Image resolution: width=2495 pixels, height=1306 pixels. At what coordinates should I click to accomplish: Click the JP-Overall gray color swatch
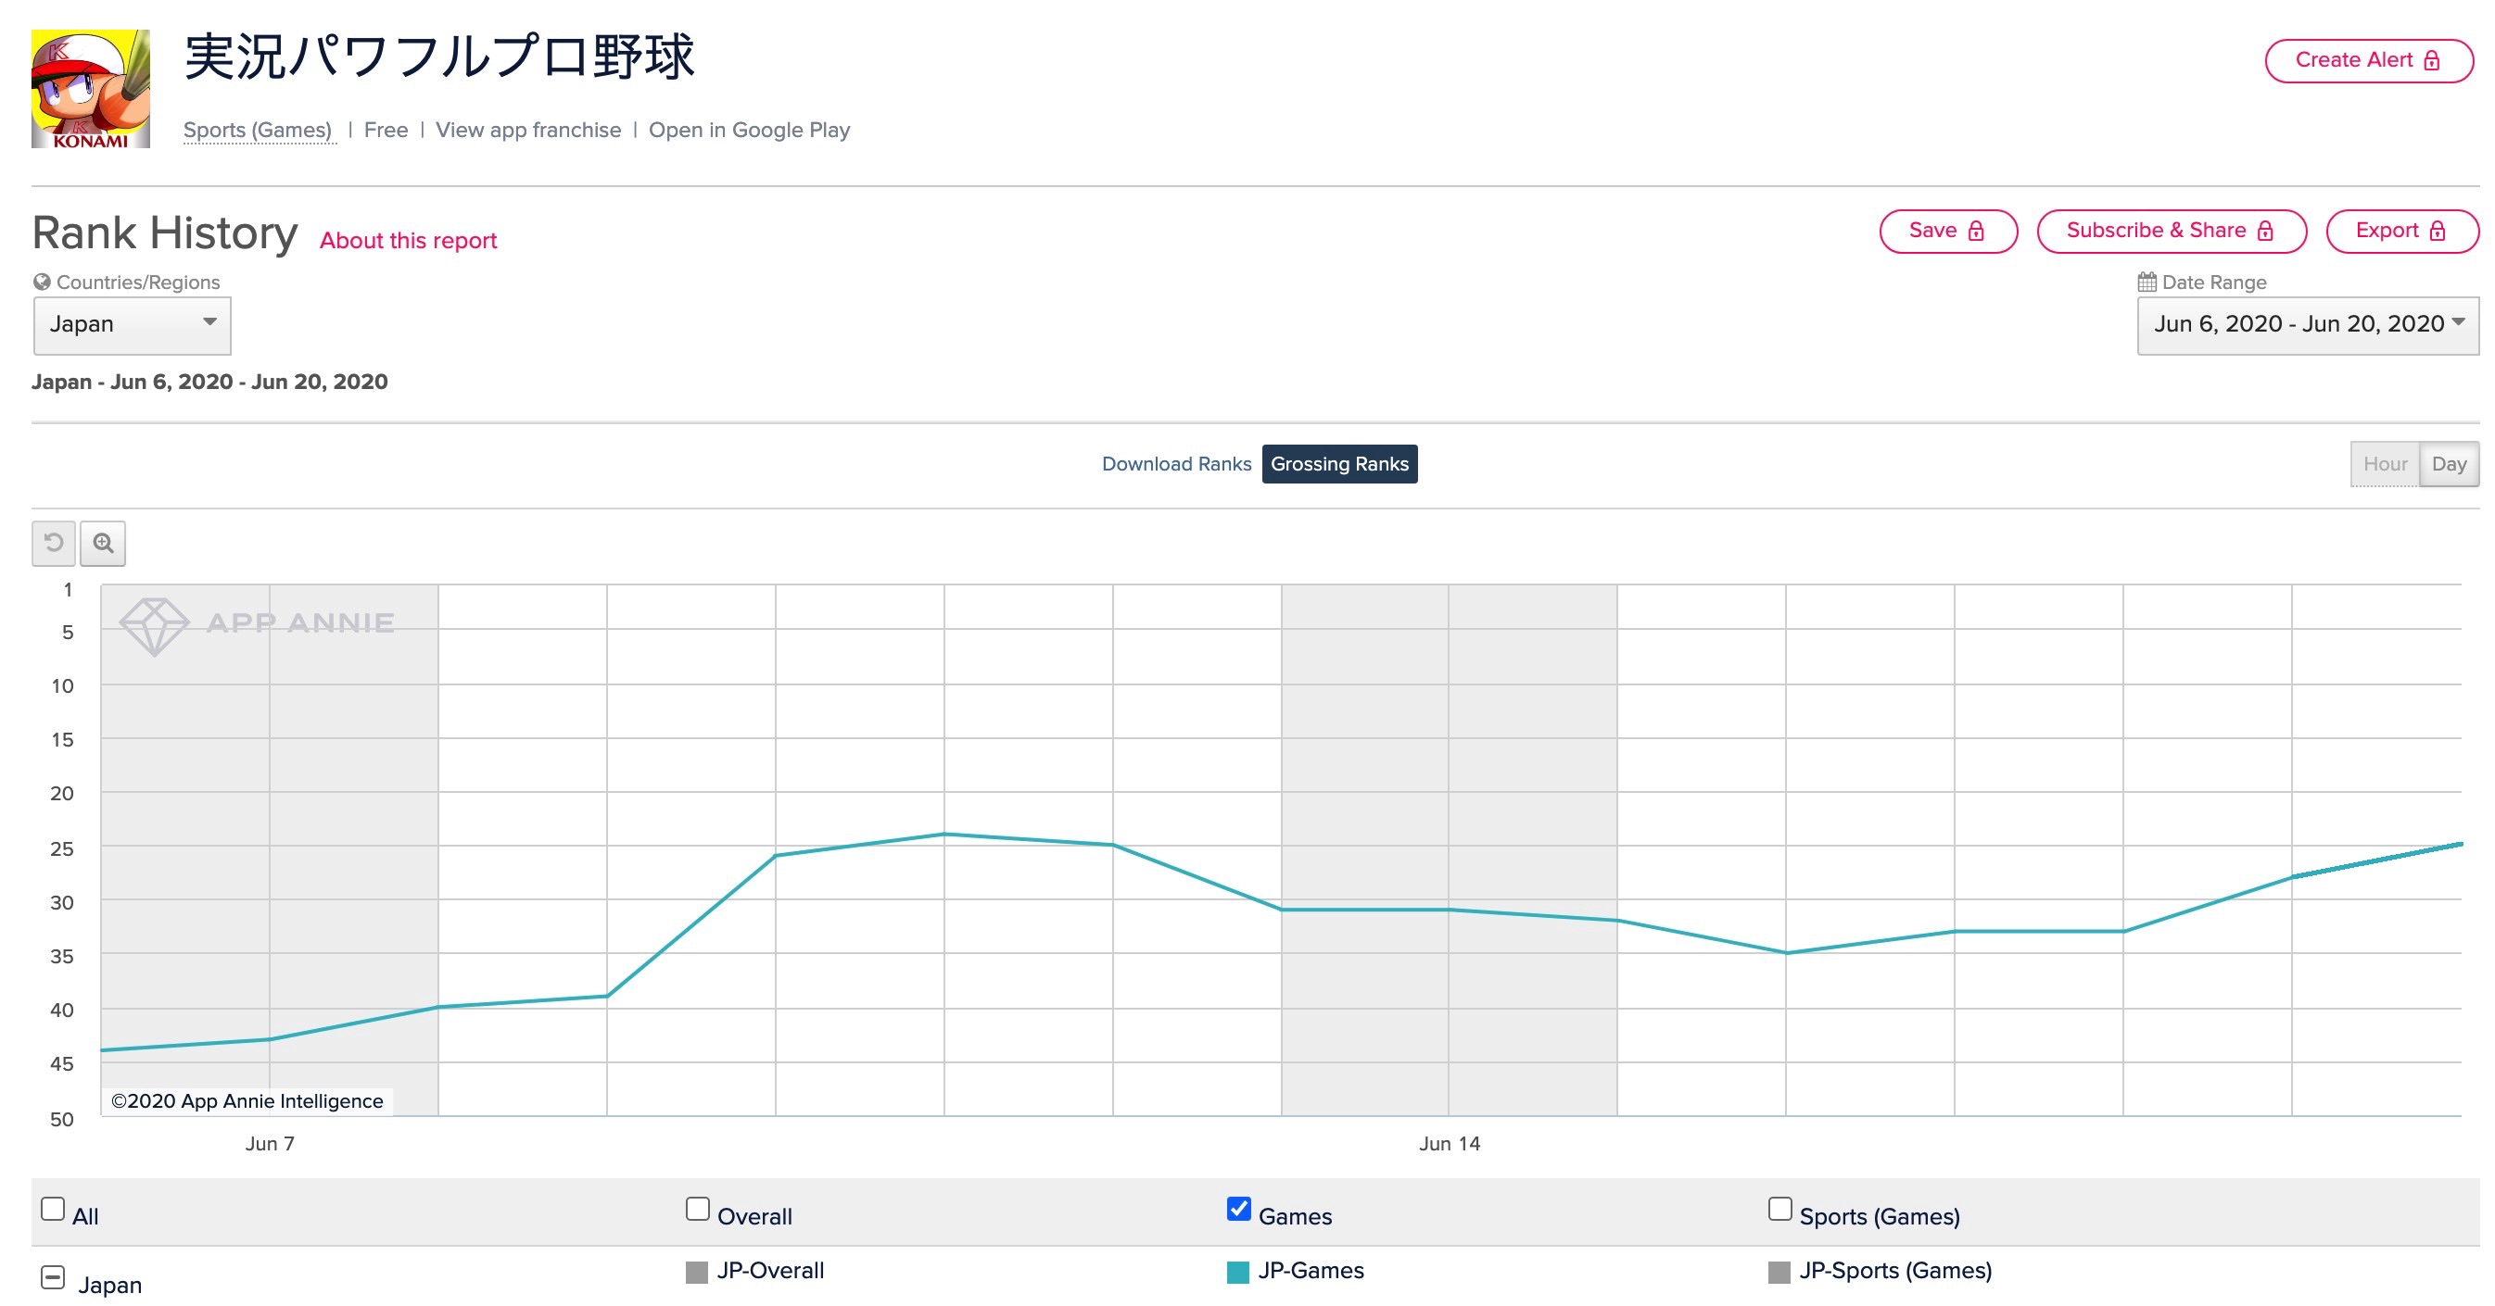tap(696, 1272)
